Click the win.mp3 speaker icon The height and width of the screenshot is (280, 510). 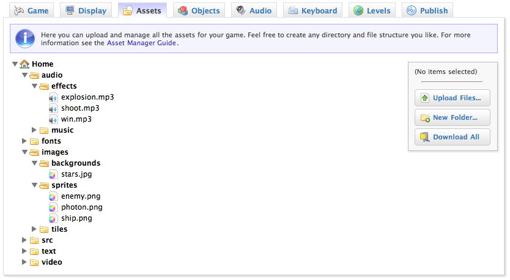pyautogui.click(x=53, y=119)
